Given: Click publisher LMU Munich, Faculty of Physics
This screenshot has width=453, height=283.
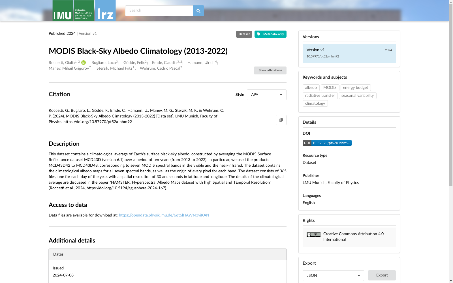Looking at the screenshot, I should [x=331, y=183].
